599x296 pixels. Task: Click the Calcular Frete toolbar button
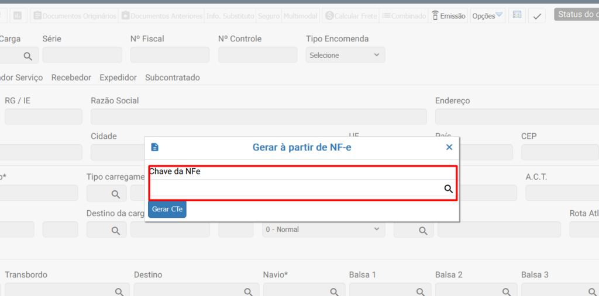(x=350, y=16)
